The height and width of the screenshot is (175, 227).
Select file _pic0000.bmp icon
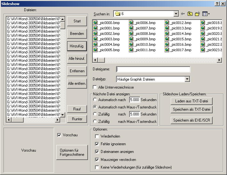coord(95,23)
